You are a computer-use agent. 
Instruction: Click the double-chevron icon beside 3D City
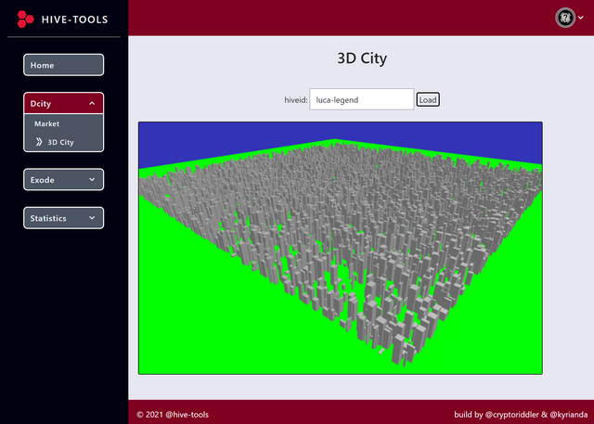click(x=39, y=142)
